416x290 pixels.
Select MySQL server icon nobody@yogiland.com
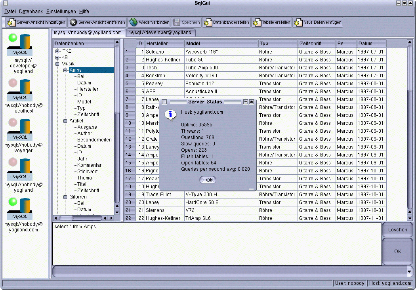click(20, 208)
